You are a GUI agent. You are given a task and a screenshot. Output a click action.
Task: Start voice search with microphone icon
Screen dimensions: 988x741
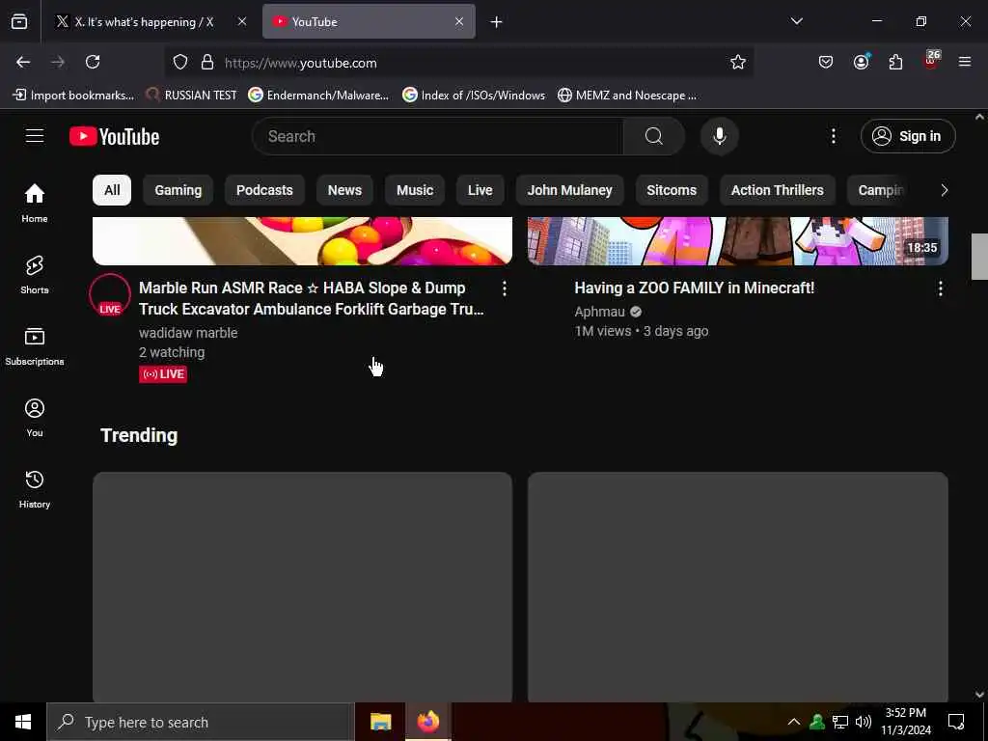(x=719, y=136)
